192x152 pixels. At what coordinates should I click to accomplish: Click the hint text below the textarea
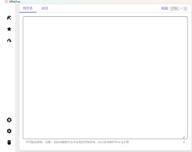point(77,142)
